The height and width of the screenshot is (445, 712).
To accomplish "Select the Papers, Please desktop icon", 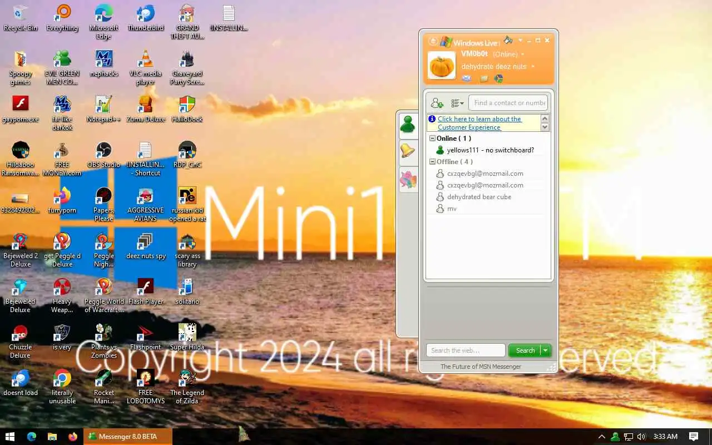I will point(104,204).
